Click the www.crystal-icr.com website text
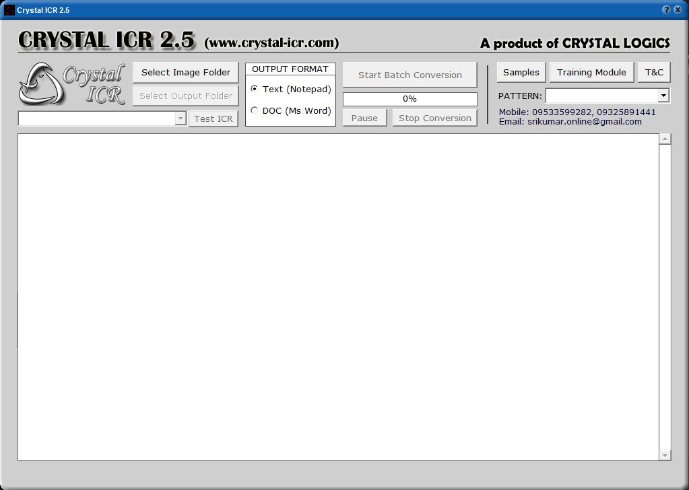The width and height of the screenshot is (689, 490). click(x=271, y=43)
